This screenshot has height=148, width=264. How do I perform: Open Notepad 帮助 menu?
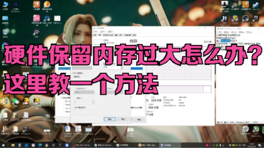pos(249,32)
